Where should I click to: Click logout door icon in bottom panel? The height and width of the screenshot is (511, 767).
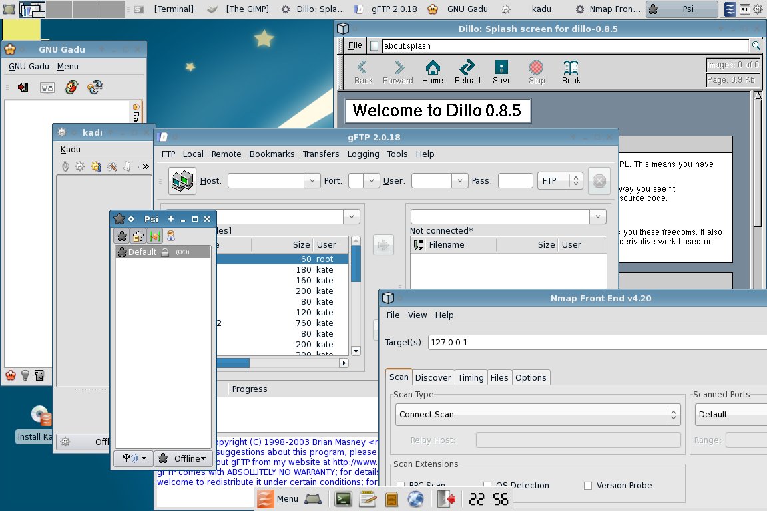pyautogui.click(x=447, y=499)
